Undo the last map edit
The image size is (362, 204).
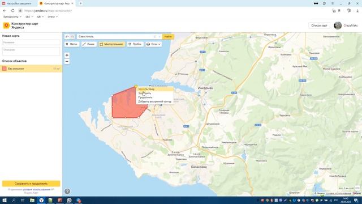point(67,36)
